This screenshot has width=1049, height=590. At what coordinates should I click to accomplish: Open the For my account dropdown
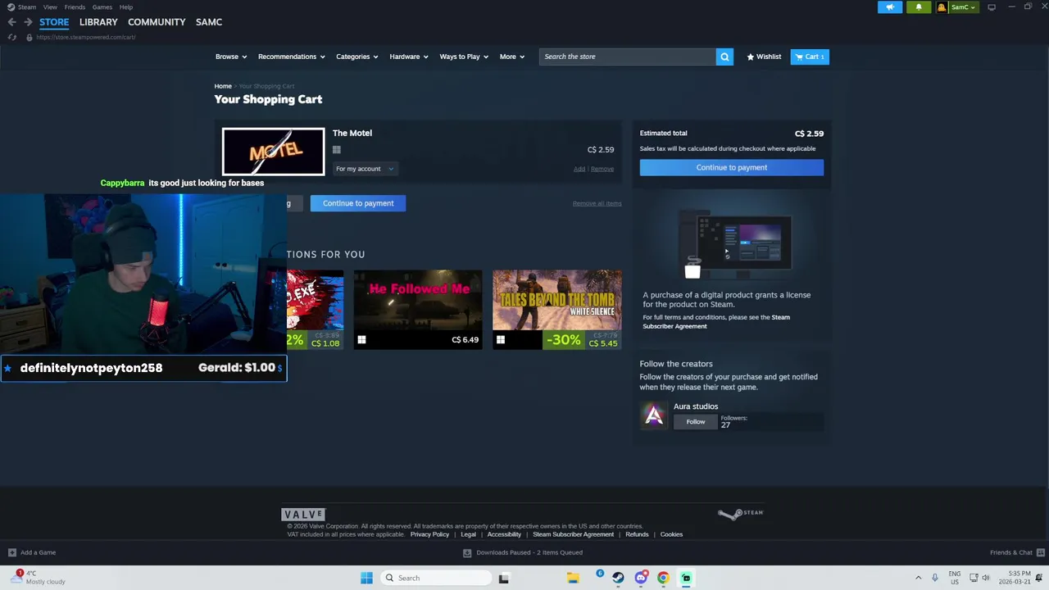(x=364, y=169)
